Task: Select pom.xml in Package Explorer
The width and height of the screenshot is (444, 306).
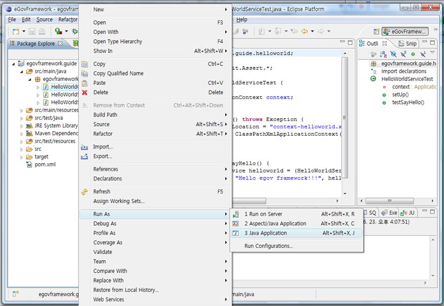Action: [45, 165]
